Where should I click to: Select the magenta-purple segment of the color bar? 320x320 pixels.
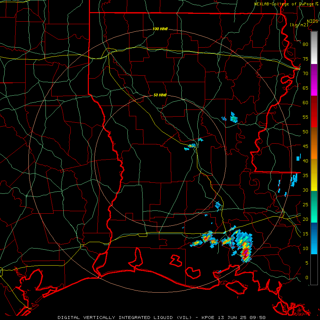[314, 80]
